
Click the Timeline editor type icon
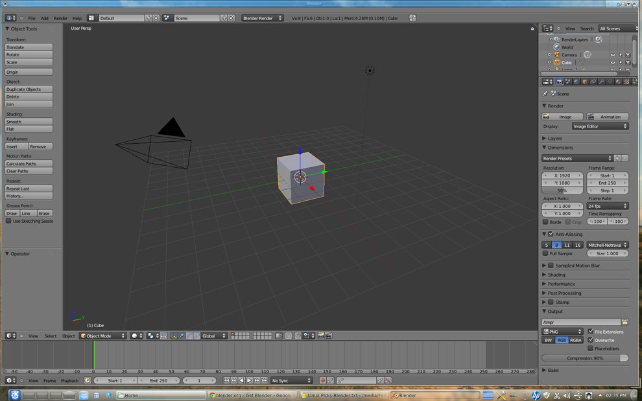pyautogui.click(x=10, y=380)
